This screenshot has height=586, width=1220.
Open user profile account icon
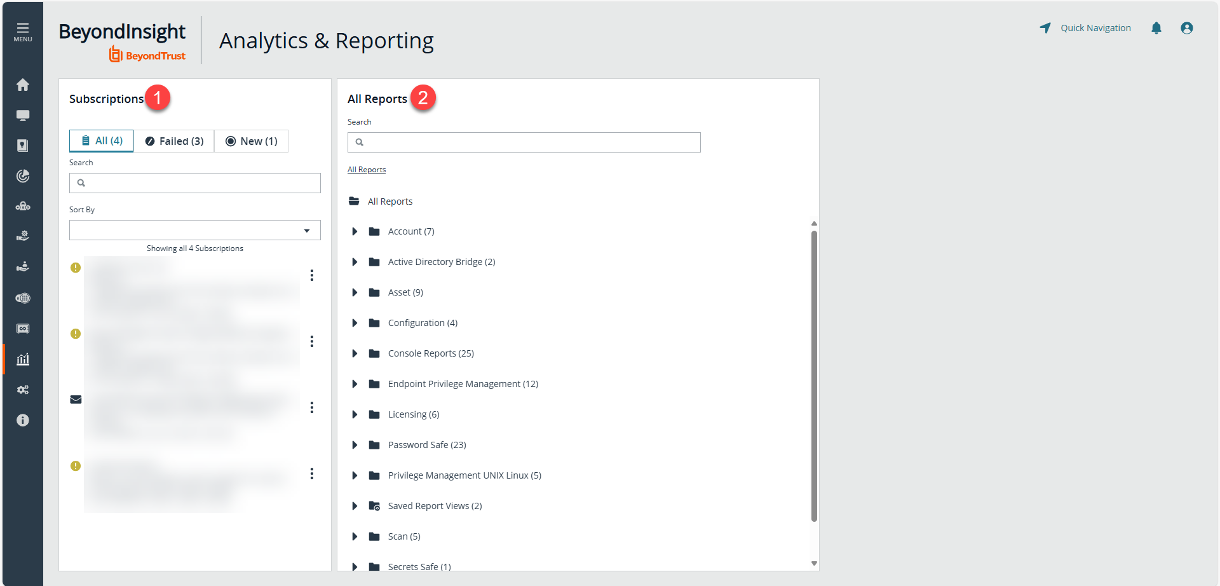pyautogui.click(x=1187, y=28)
